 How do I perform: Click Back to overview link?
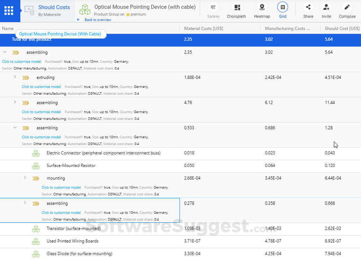tap(98, 20)
